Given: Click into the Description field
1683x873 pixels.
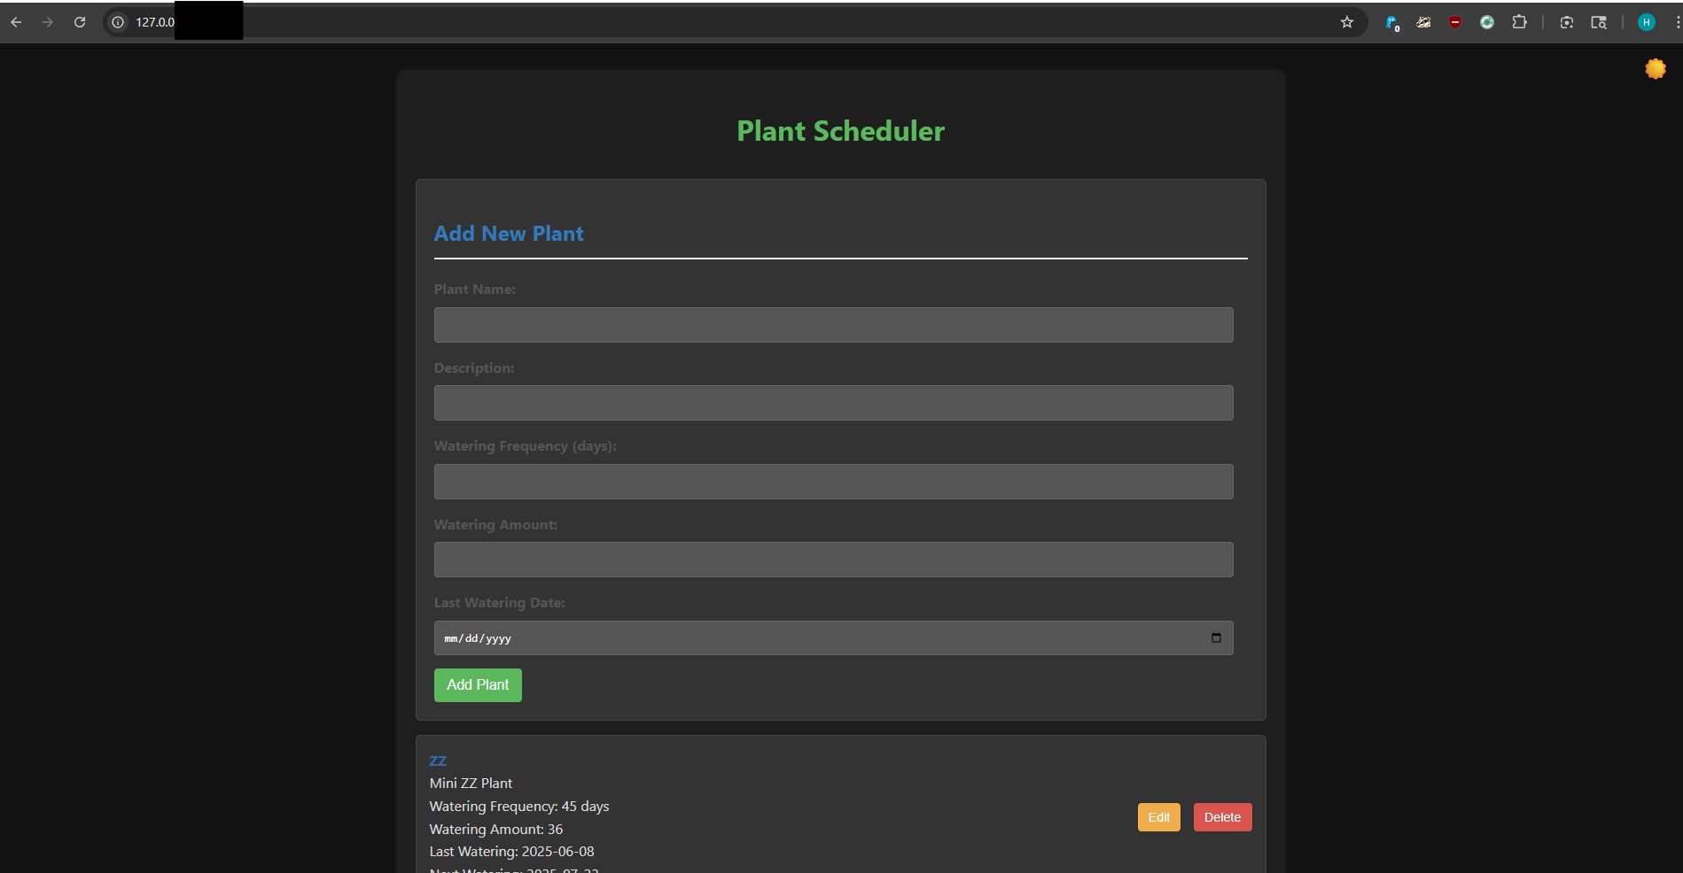Looking at the screenshot, I should (x=833, y=403).
